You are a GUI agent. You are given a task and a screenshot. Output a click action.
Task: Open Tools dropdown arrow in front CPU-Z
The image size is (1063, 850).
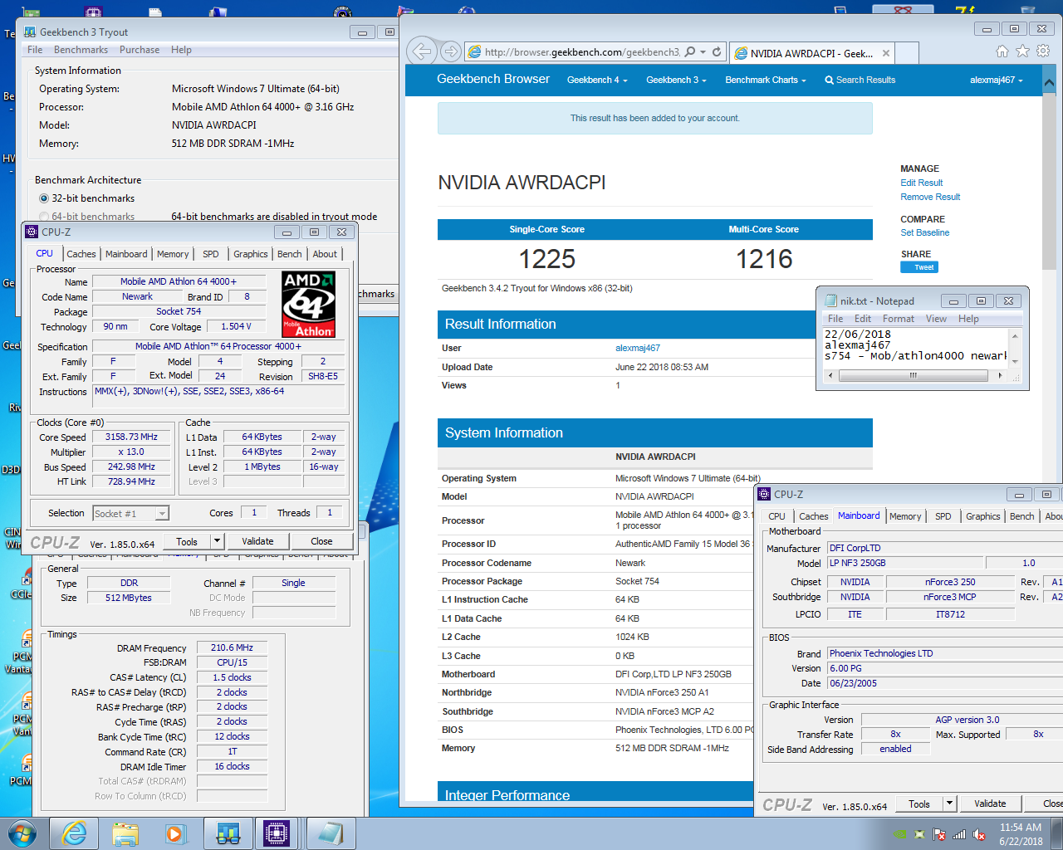pos(217,541)
